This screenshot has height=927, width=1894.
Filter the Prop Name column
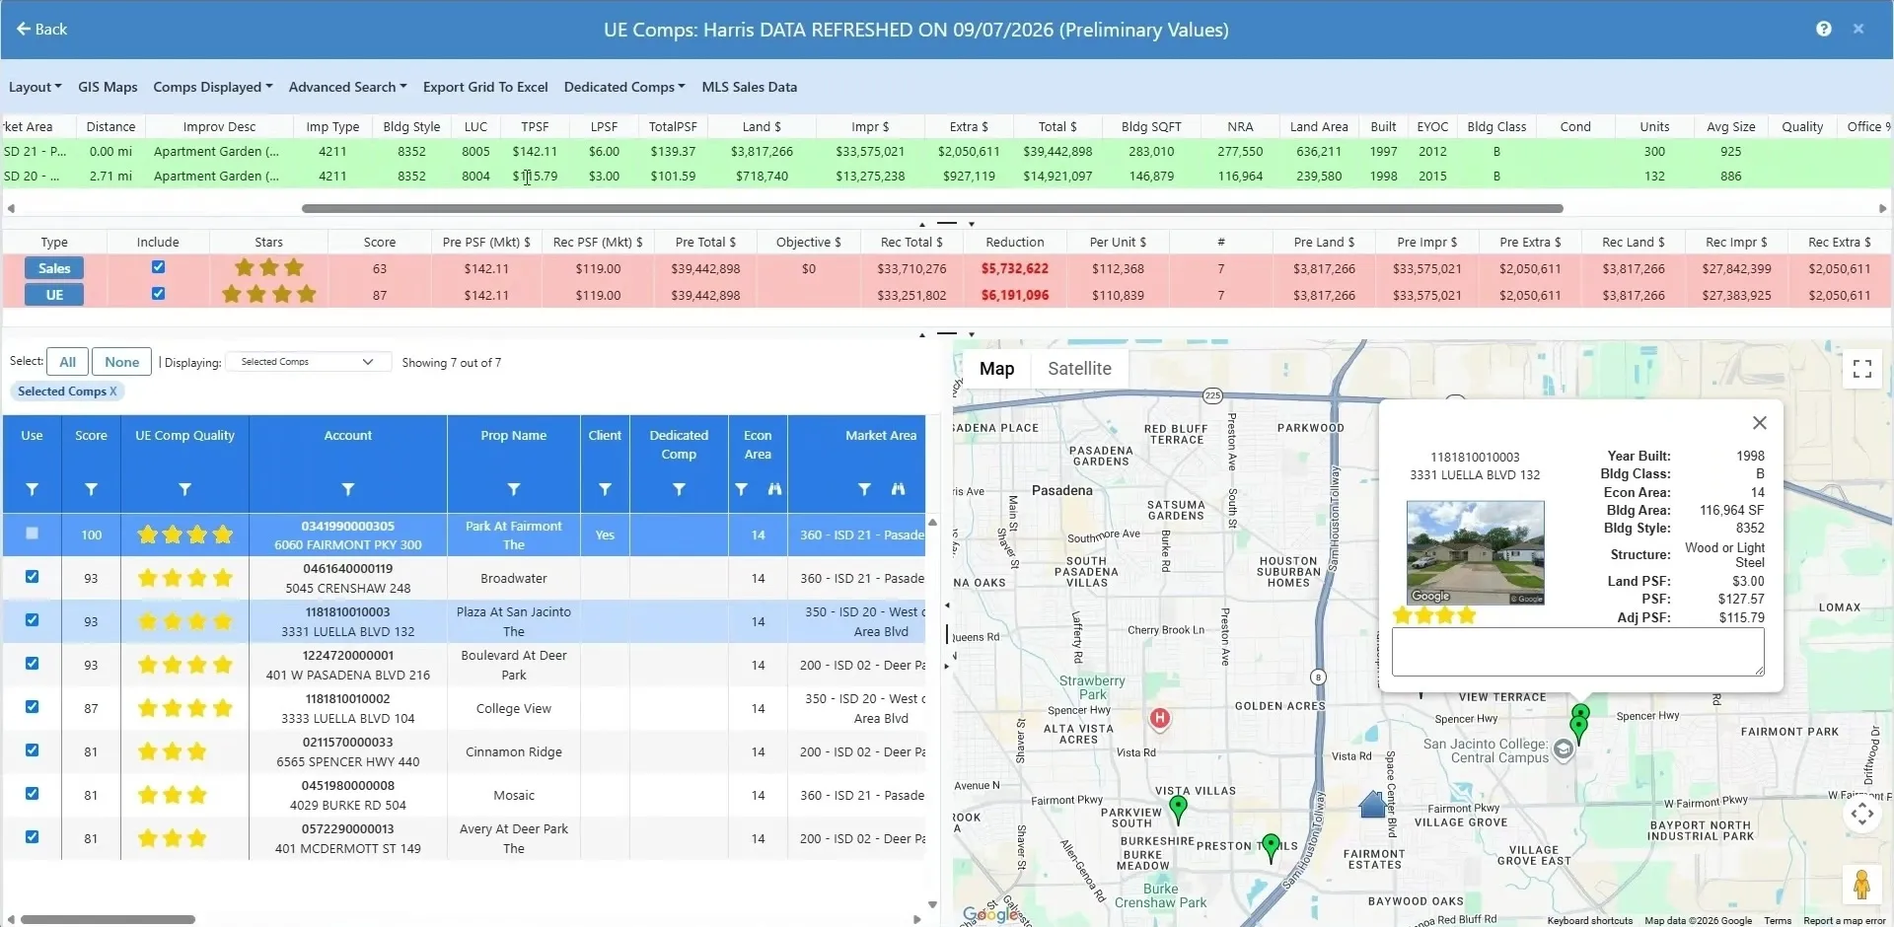pos(513,489)
